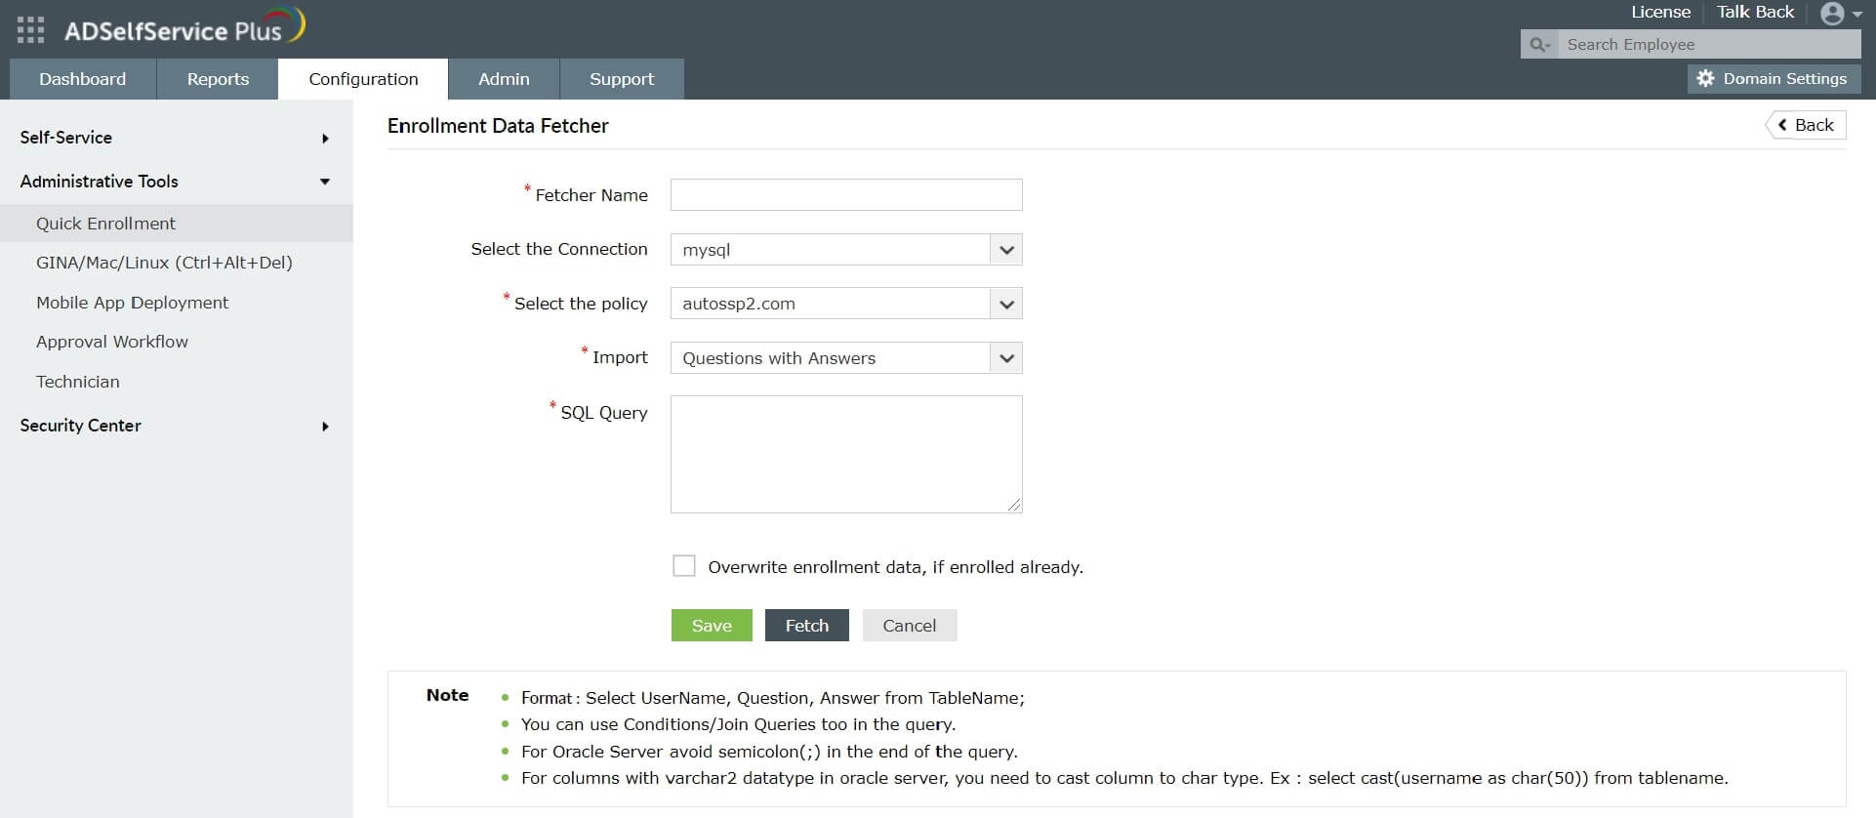Switch to the Reports tab
Screen dimensions: 1876x818
[x=218, y=79]
